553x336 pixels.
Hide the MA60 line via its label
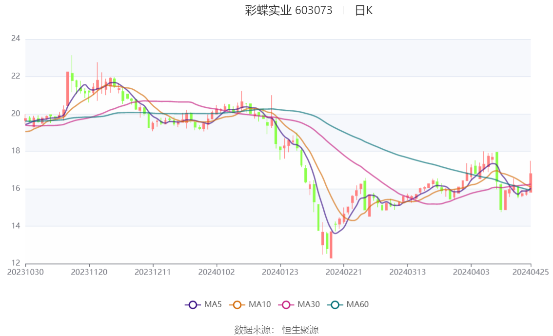pyautogui.click(x=357, y=304)
